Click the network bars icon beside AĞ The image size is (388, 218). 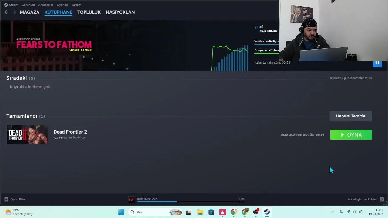[256, 27]
